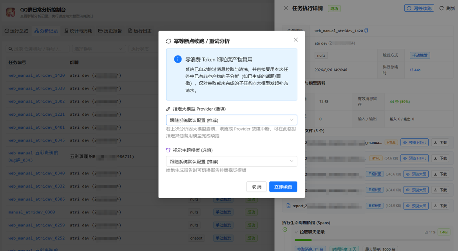Screen dimensions: 458x251
Task: Close the 幂等断点续跑 dialog with the X
Action: (295, 39)
